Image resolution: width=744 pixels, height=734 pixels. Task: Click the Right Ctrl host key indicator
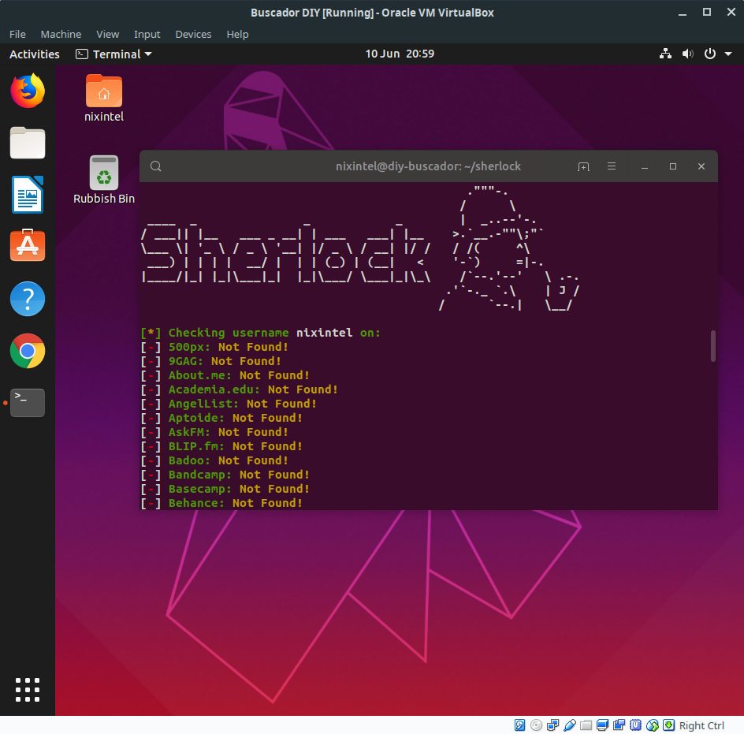coord(701,725)
